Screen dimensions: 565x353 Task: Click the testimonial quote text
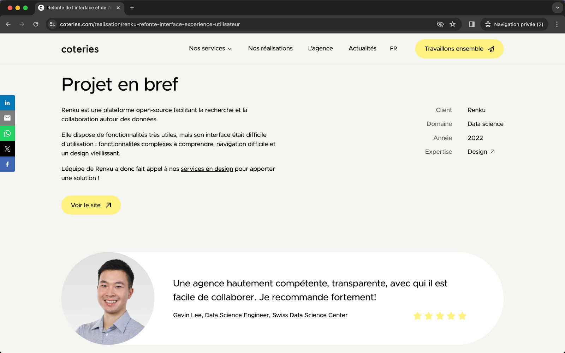[x=310, y=290]
